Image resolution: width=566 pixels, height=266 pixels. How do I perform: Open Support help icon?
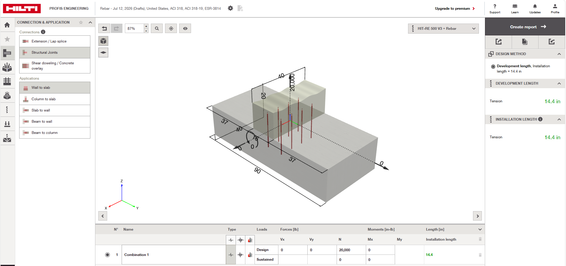495,9
